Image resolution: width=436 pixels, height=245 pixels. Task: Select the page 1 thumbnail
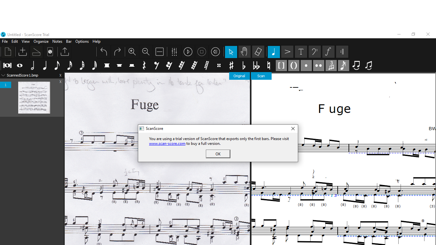point(34,98)
